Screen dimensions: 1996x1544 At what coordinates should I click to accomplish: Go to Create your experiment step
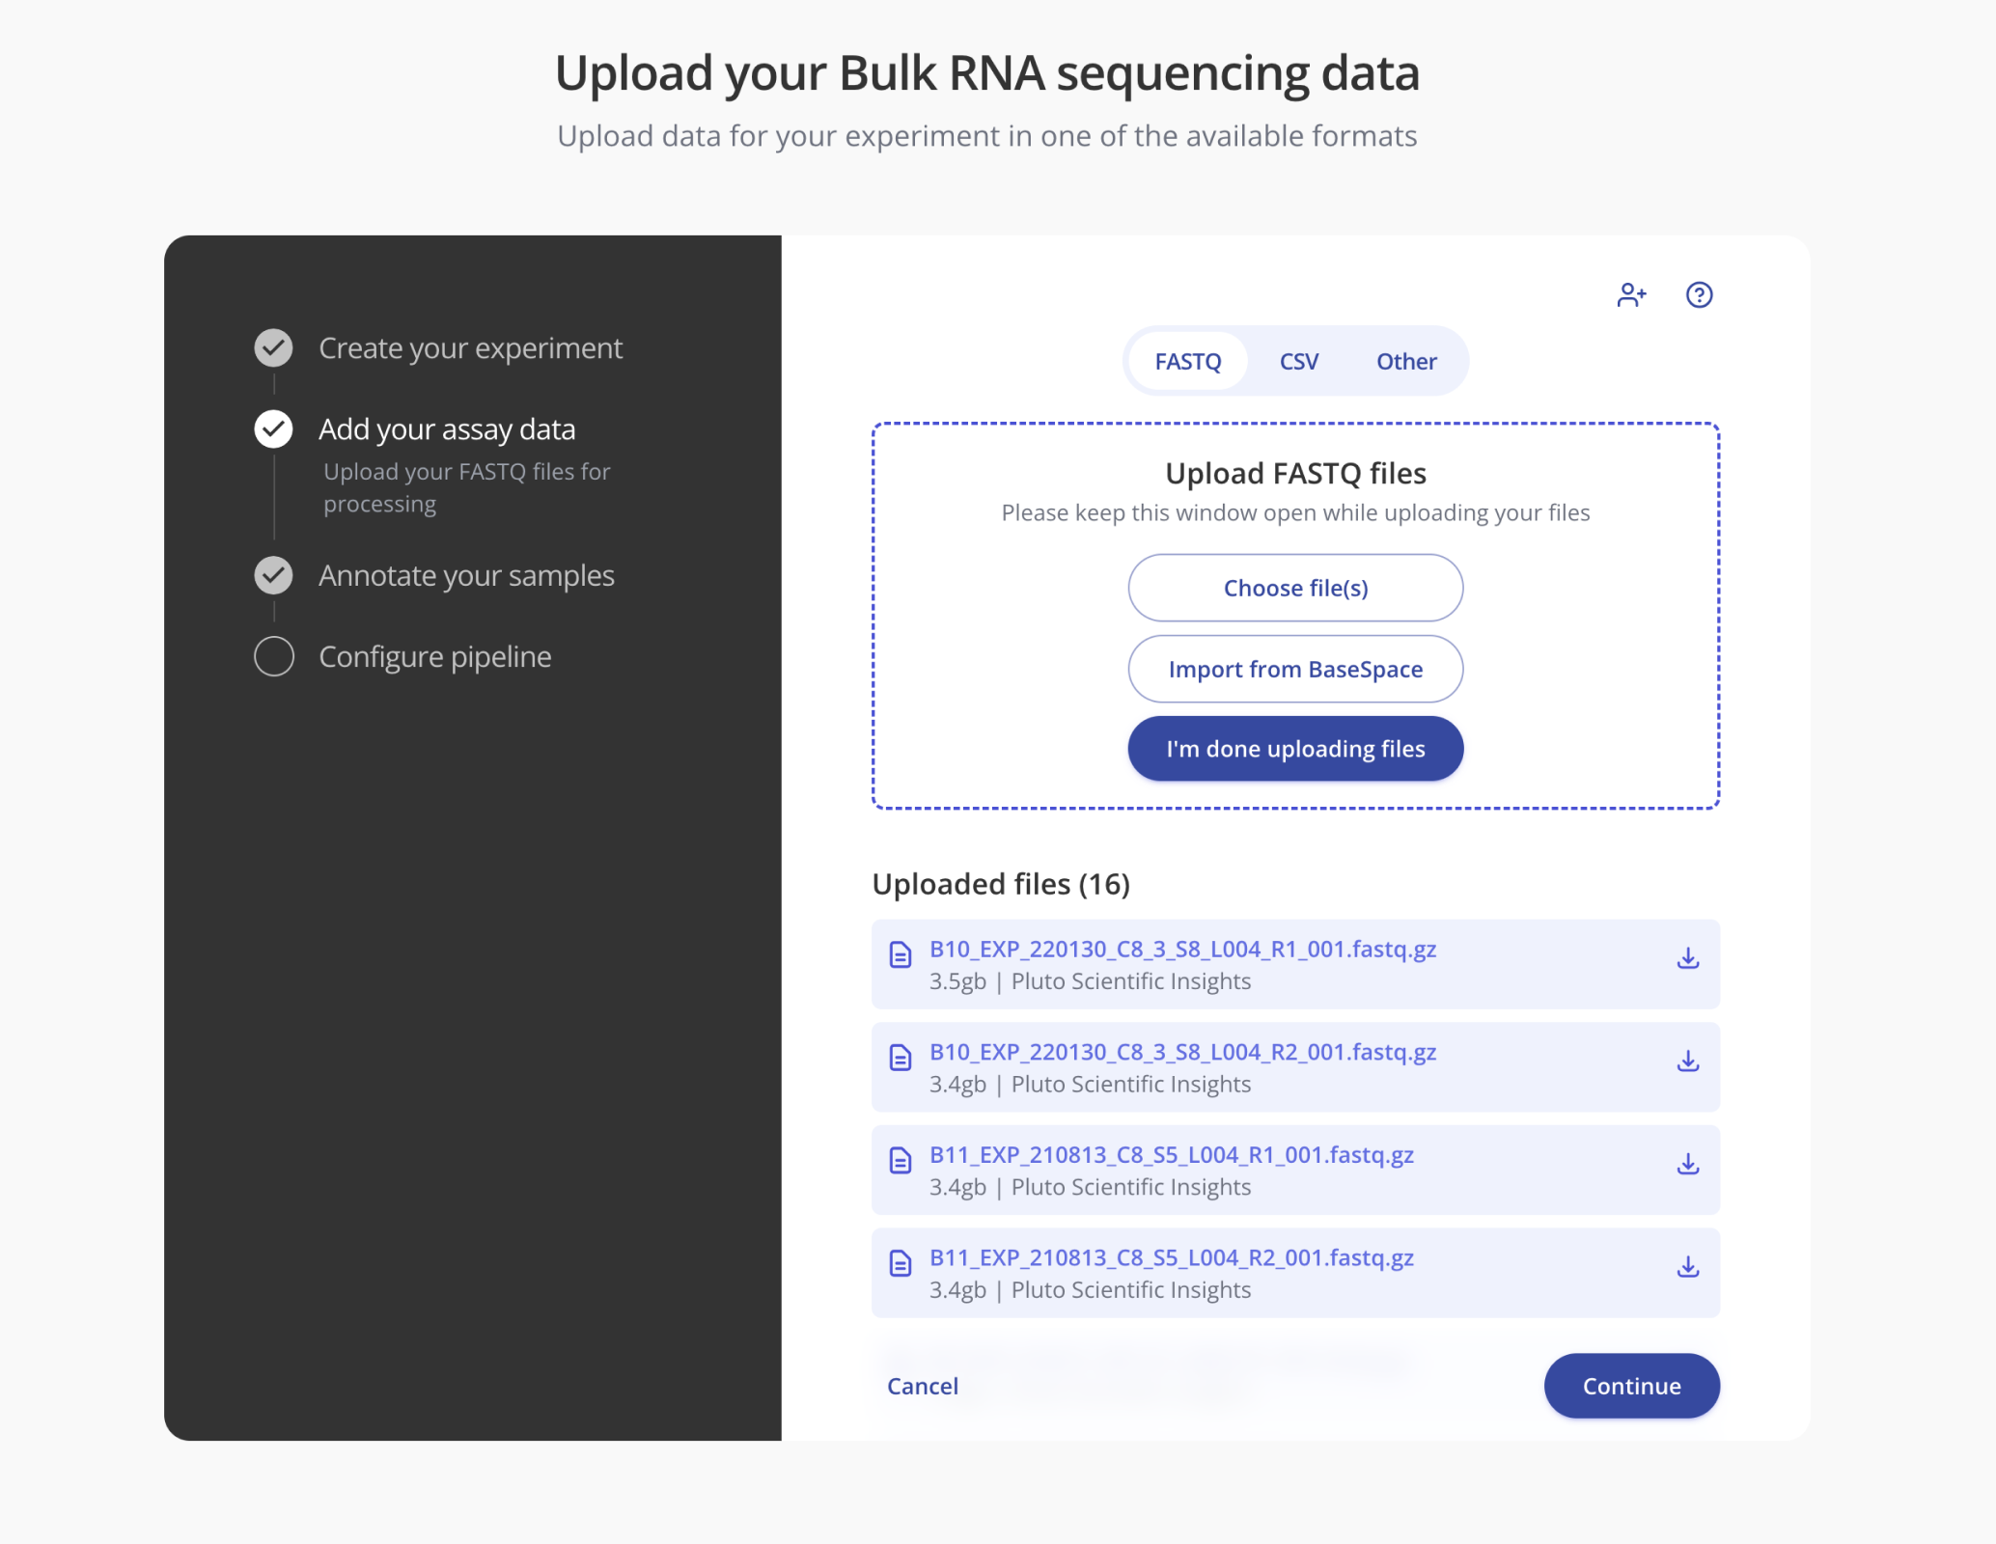[x=470, y=348]
